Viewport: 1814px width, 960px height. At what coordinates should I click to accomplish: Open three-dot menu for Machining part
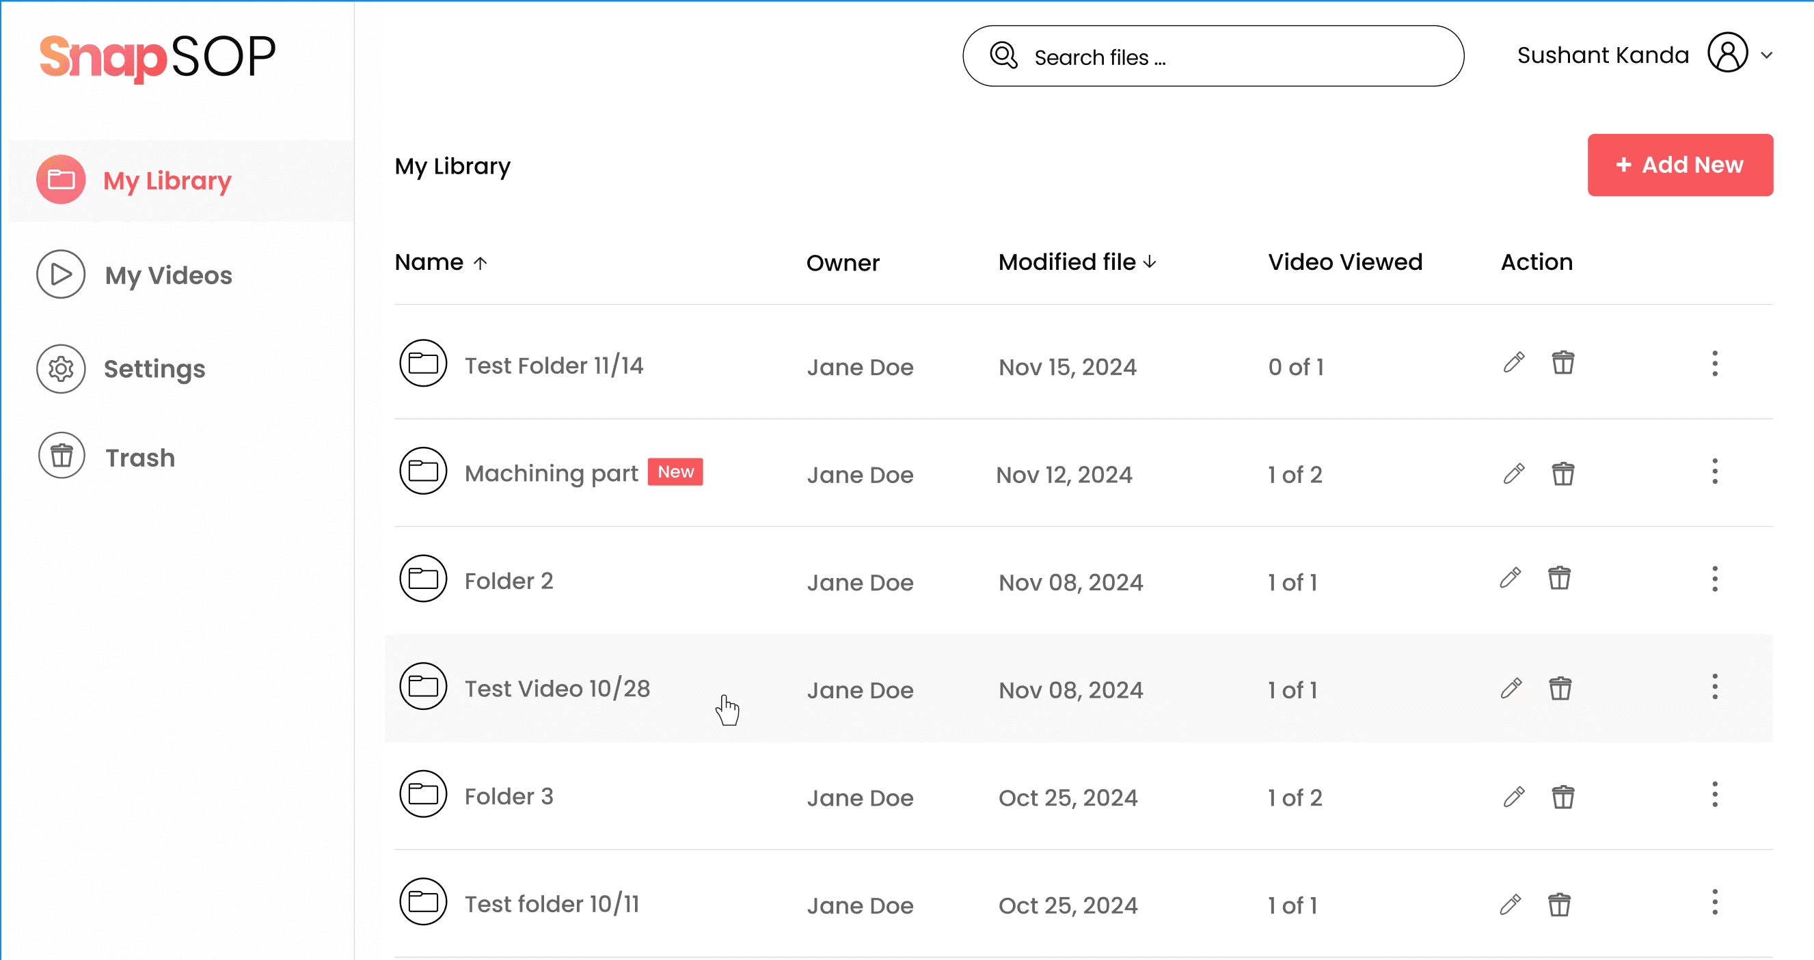[x=1715, y=471]
